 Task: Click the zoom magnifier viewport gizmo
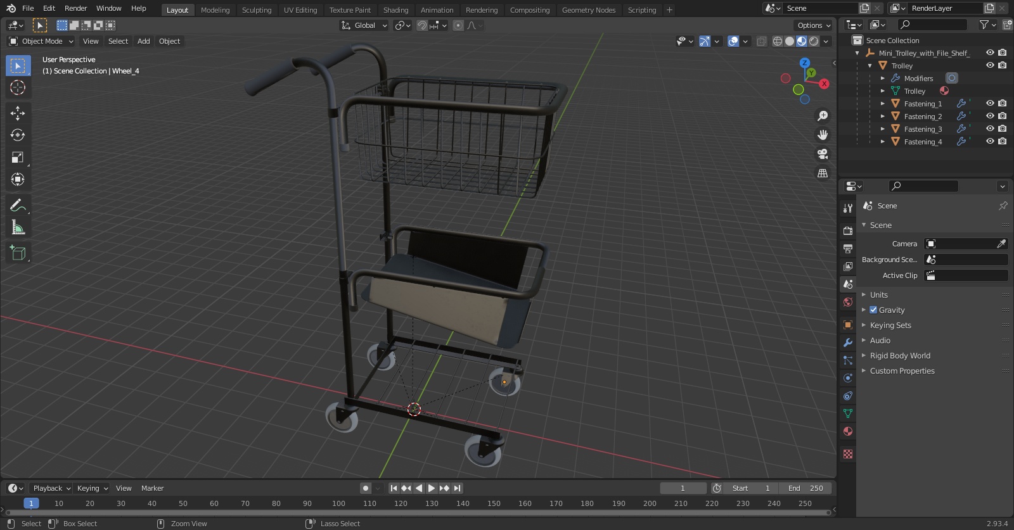coord(823,116)
